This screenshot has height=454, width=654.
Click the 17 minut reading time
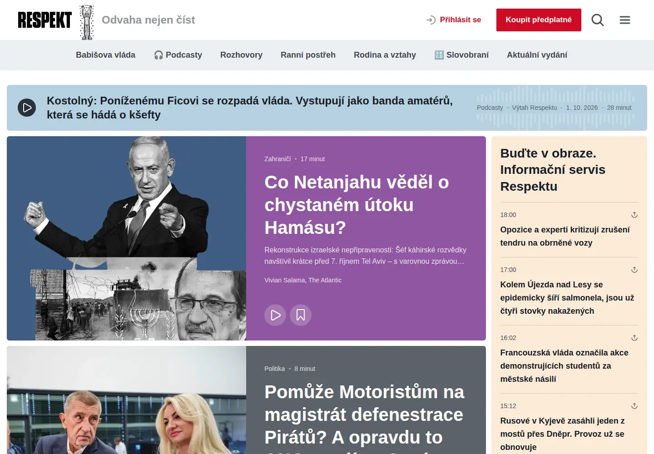(312, 159)
